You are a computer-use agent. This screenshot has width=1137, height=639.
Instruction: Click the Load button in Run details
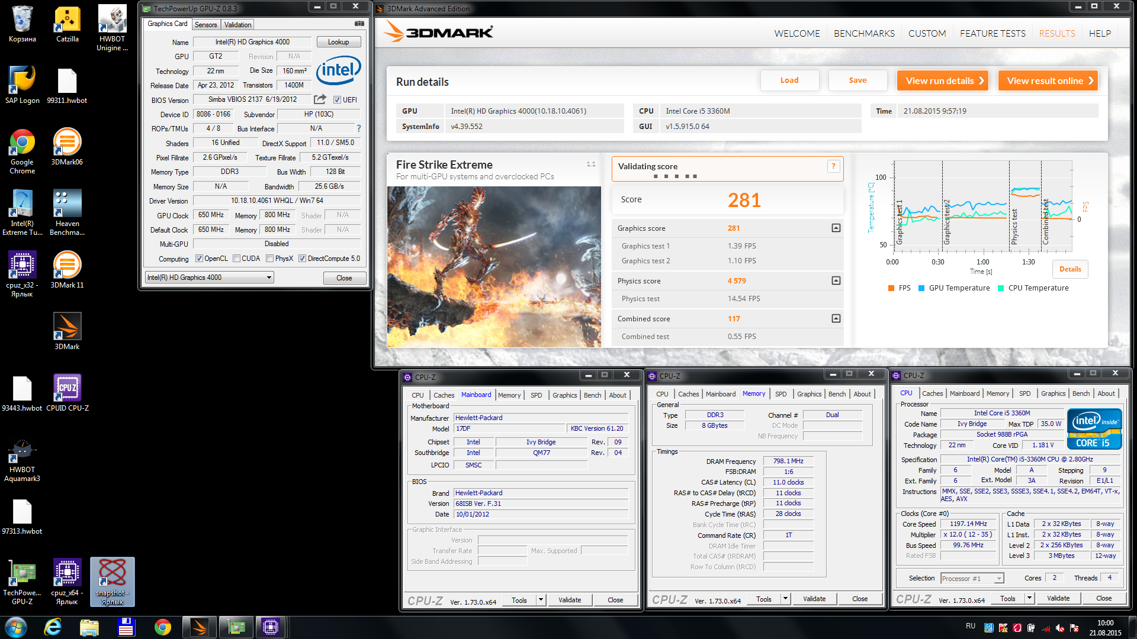point(789,80)
